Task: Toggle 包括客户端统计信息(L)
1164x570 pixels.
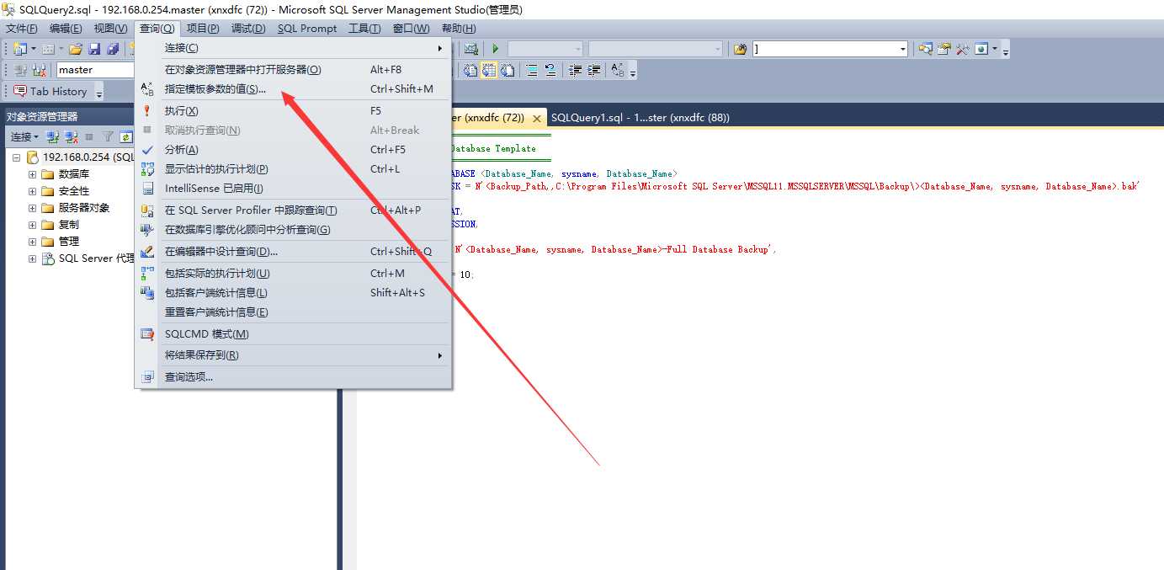Action: (293, 293)
